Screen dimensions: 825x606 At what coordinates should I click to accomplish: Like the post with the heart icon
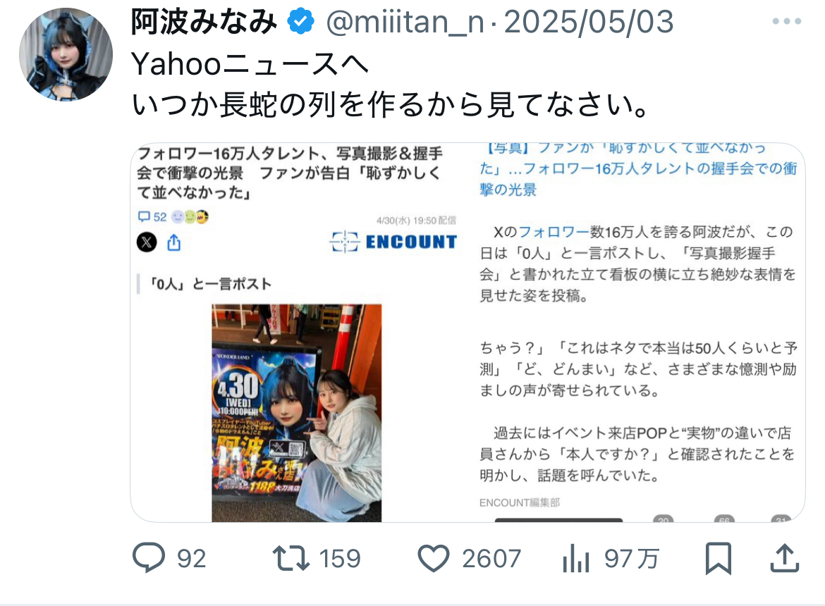click(x=434, y=558)
